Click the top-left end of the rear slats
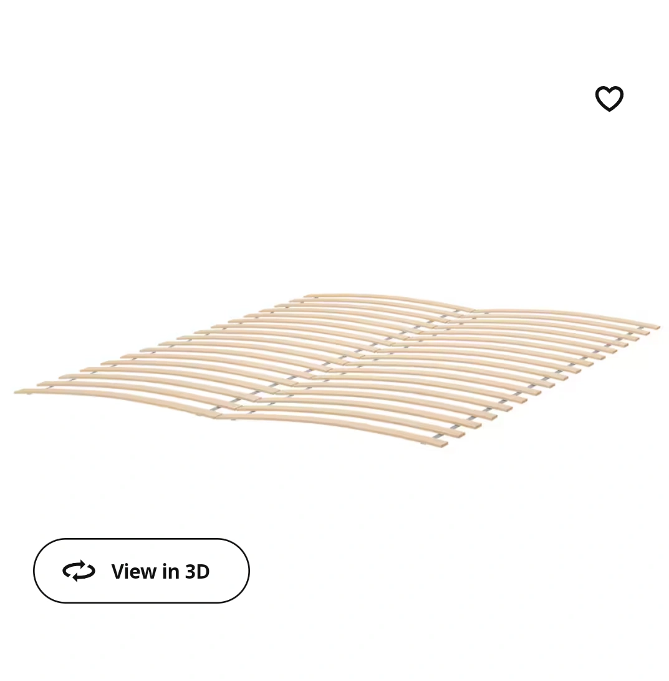 pos(309,296)
